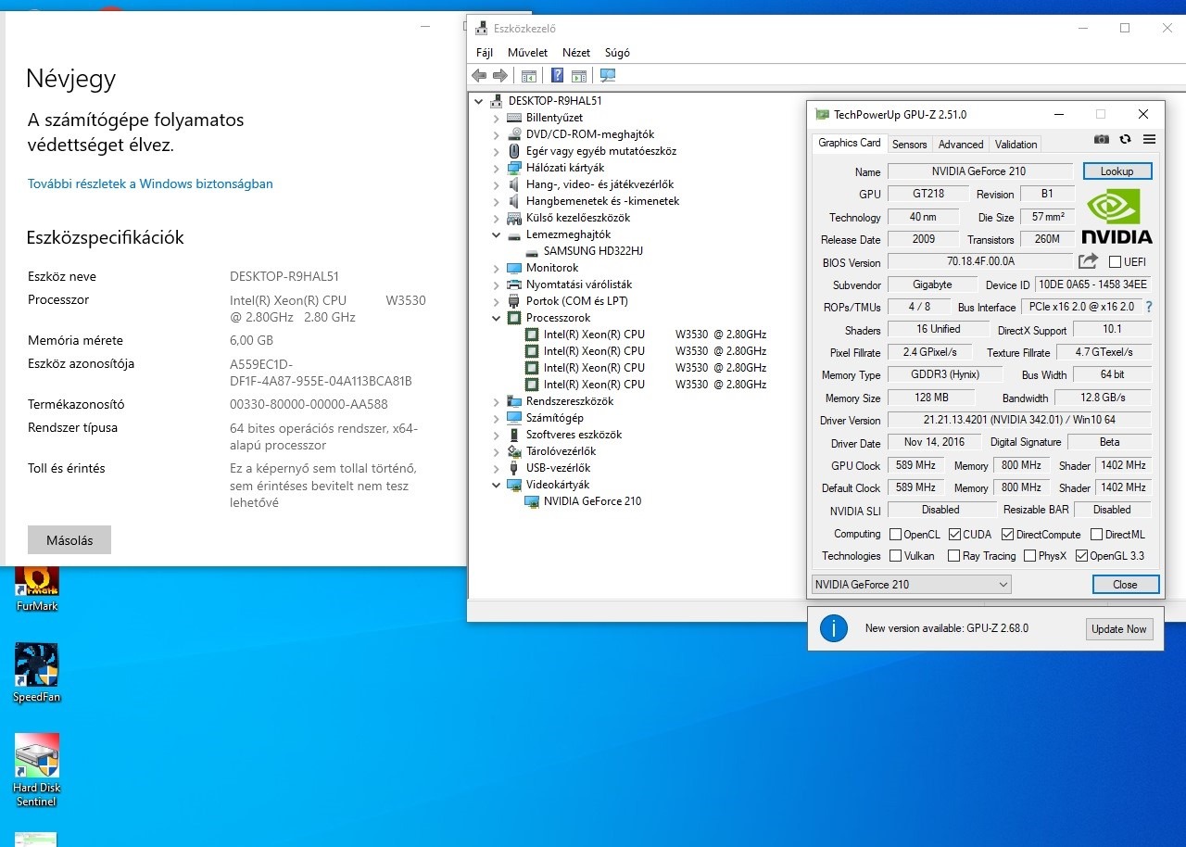Click the Lookup button
The width and height of the screenshot is (1186, 847).
click(1117, 171)
